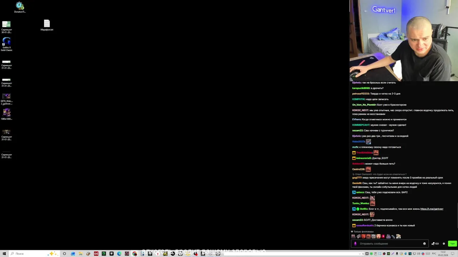Click username GenieM in chat

click(357, 183)
